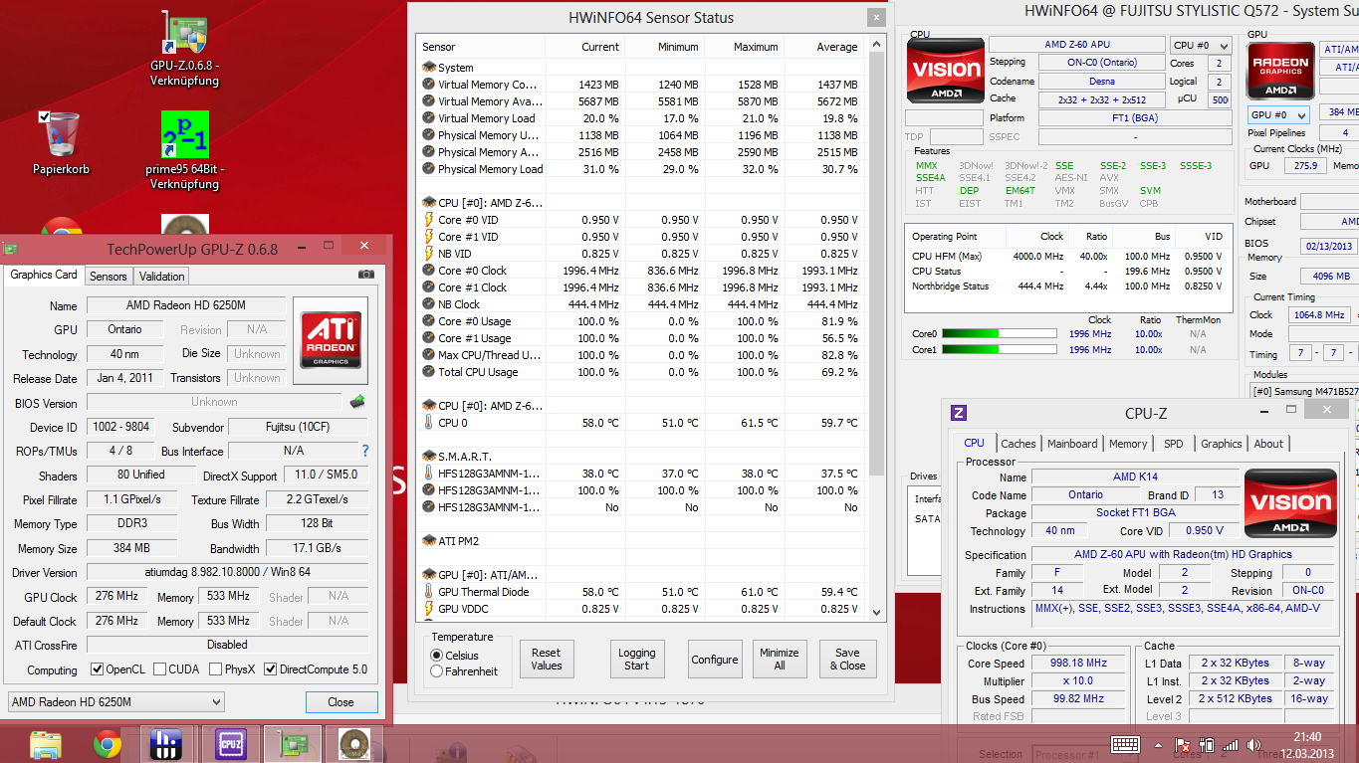Toggle the OpenCL checkbox in GPU-Z
Image resolution: width=1359 pixels, height=763 pixels.
[98, 669]
